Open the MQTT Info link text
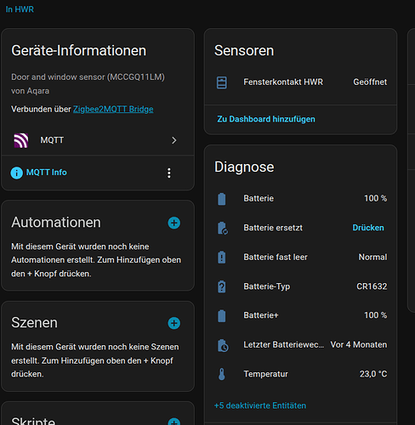 pos(47,173)
